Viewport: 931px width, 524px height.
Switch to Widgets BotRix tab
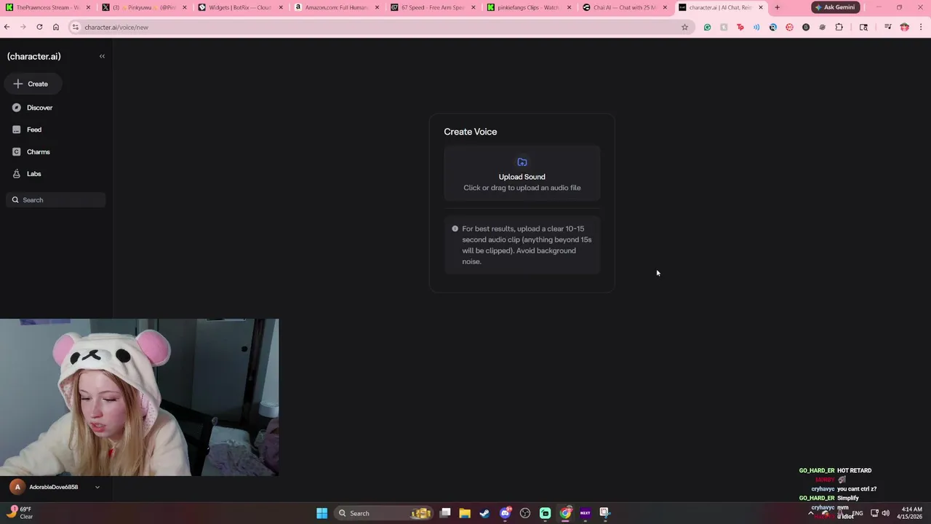pyautogui.click(x=240, y=7)
